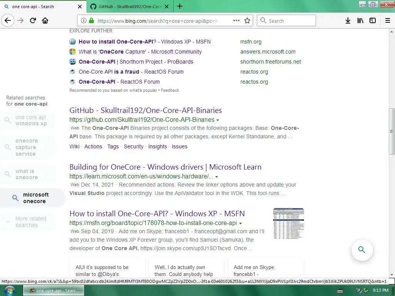This screenshot has width=395, height=296.
Task: Open the Wiki sublink under GitHub result
Action: 74,146
